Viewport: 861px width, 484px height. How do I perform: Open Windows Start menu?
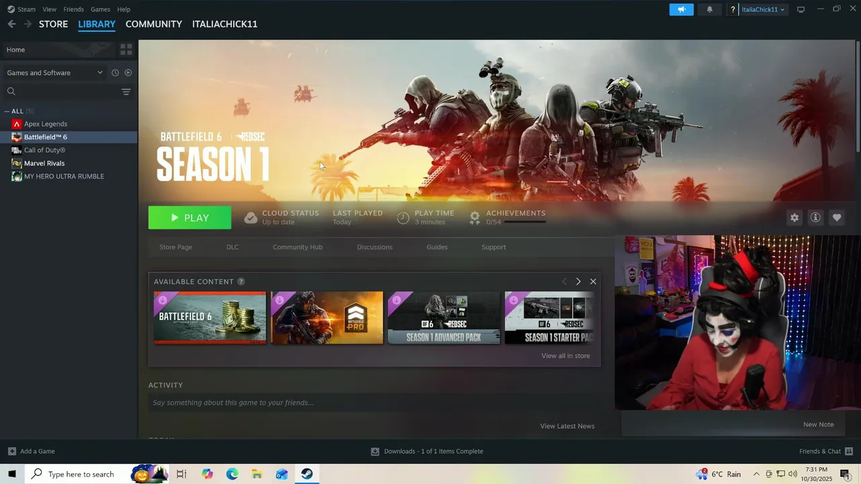coord(12,474)
